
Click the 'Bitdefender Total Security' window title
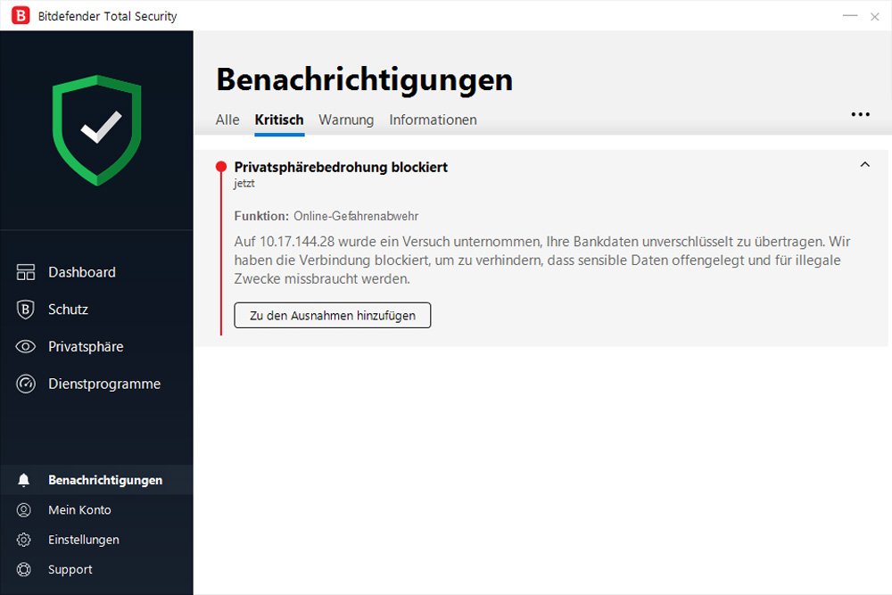[108, 16]
